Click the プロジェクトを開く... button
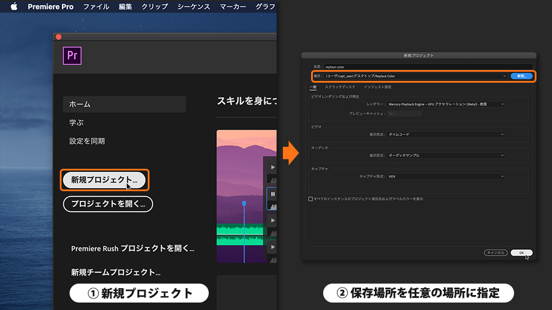The width and height of the screenshot is (552, 310). pyautogui.click(x=108, y=204)
